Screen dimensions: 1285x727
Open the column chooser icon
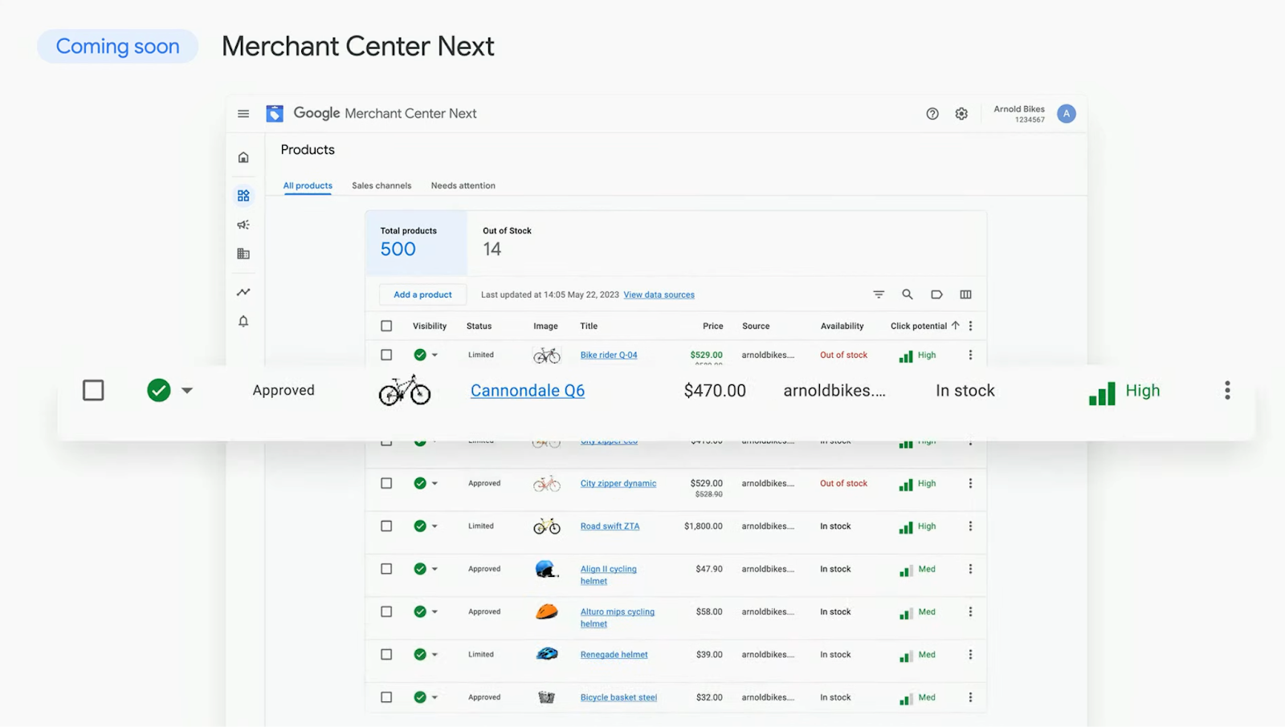click(965, 294)
